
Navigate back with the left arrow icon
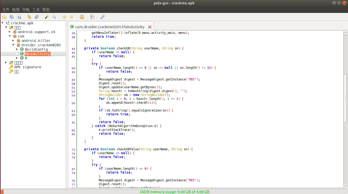(x=64, y=17)
